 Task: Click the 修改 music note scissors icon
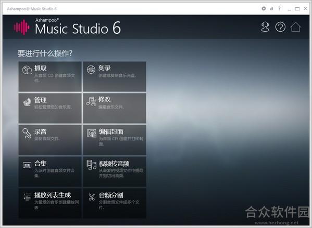click(91, 101)
